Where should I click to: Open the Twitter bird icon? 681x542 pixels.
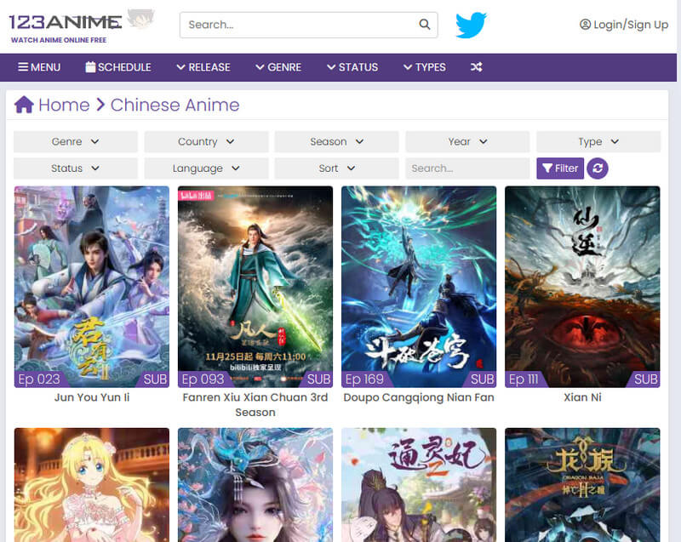pos(471,25)
